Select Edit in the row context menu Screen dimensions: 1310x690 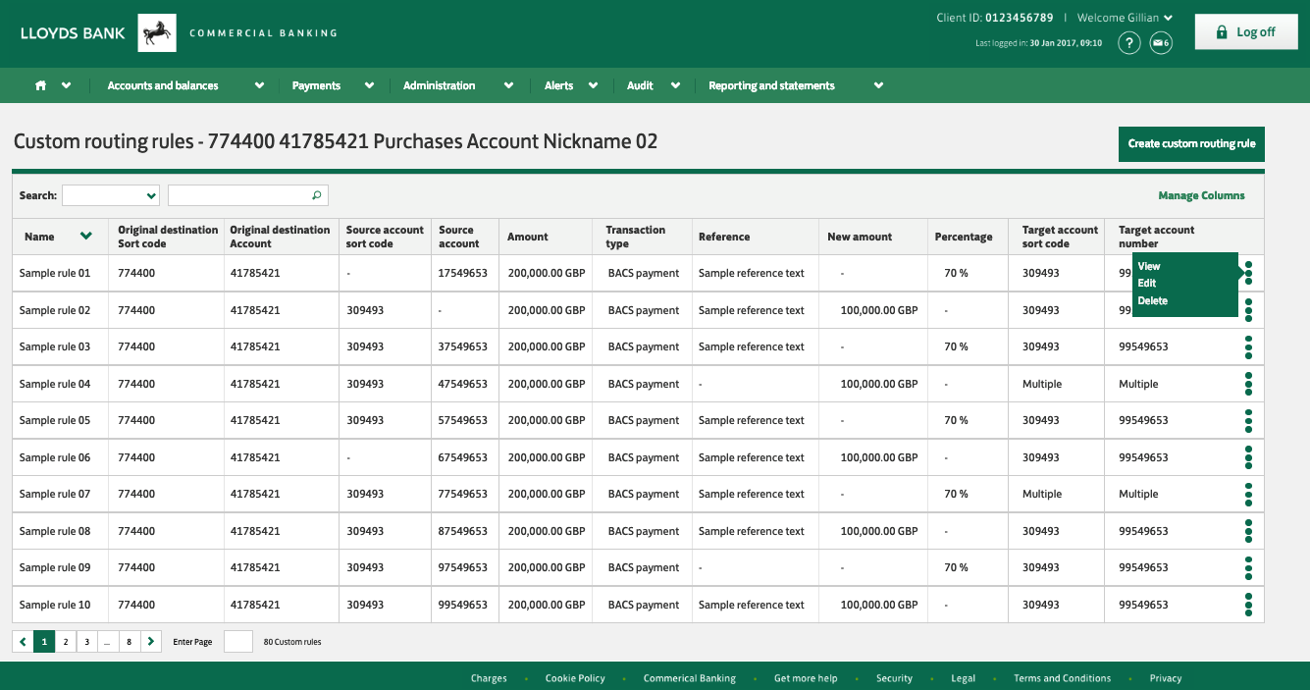1147,284
